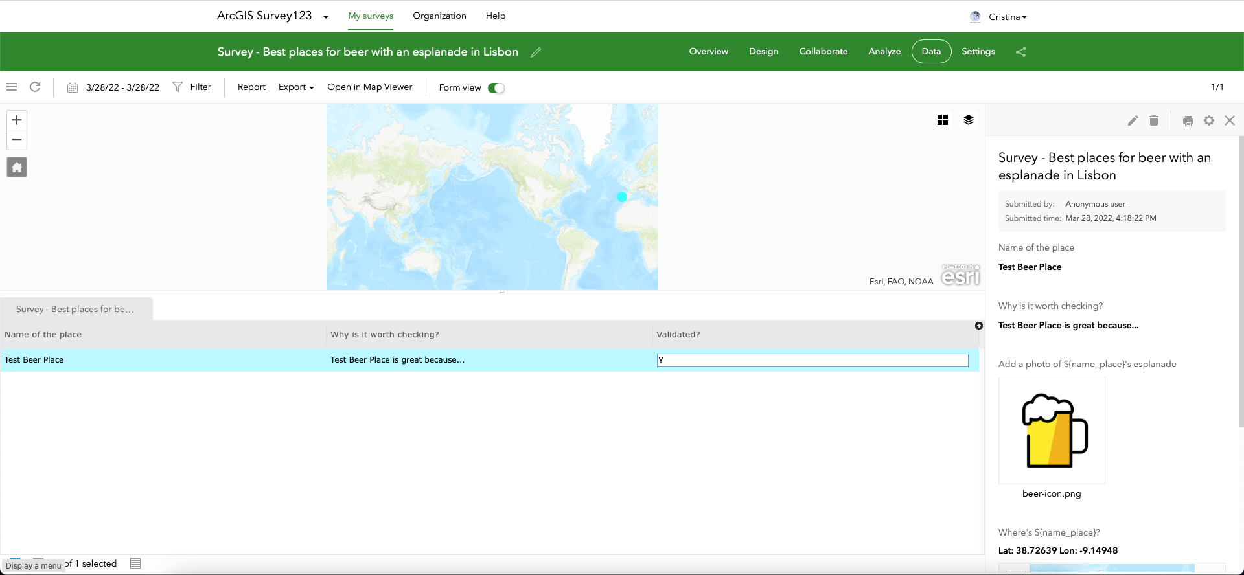
Task: Share the survey via share icon
Action: click(1021, 52)
